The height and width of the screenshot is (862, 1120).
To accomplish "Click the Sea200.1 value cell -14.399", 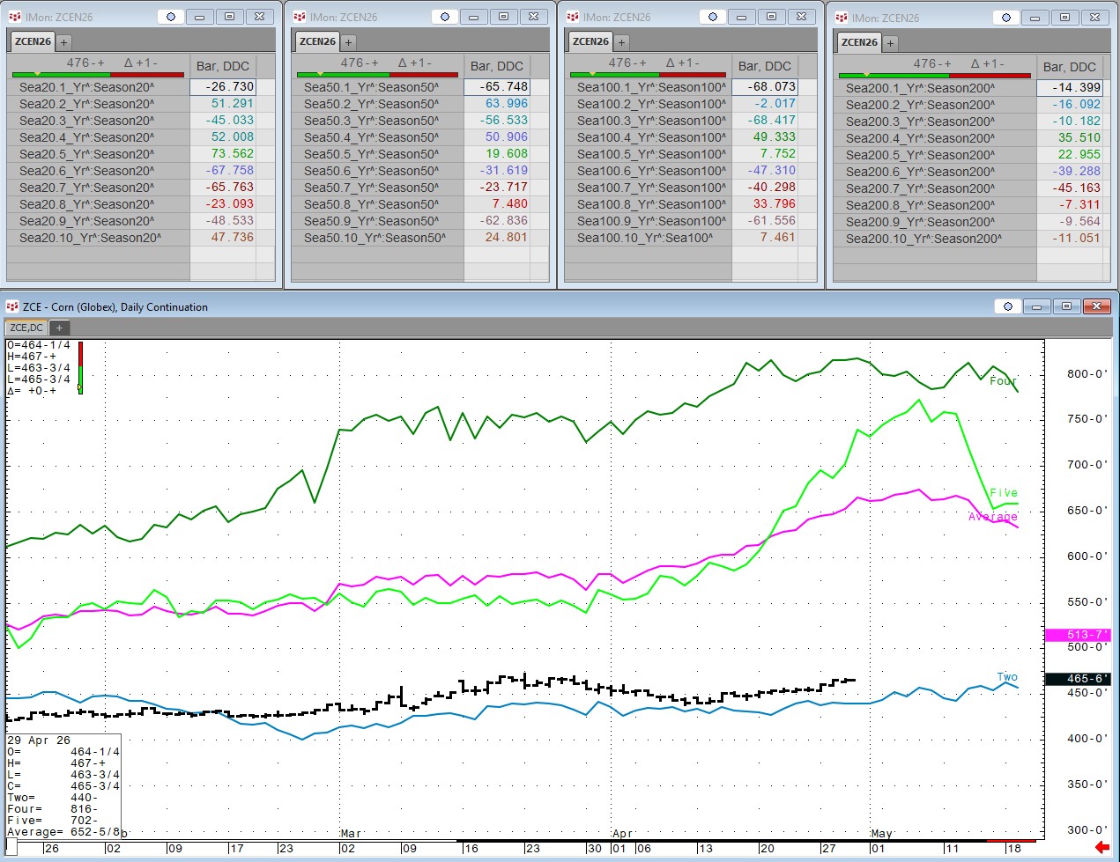I will [x=1069, y=88].
